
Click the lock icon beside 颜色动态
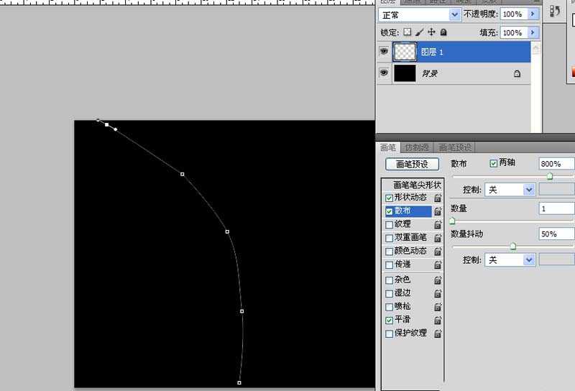pyautogui.click(x=438, y=252)
